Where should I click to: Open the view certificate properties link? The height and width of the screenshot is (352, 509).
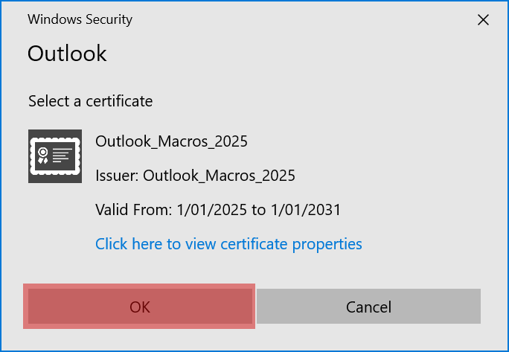point(228,244)
